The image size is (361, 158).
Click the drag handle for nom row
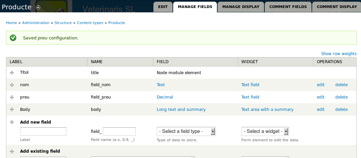click(x=12, y=85)
